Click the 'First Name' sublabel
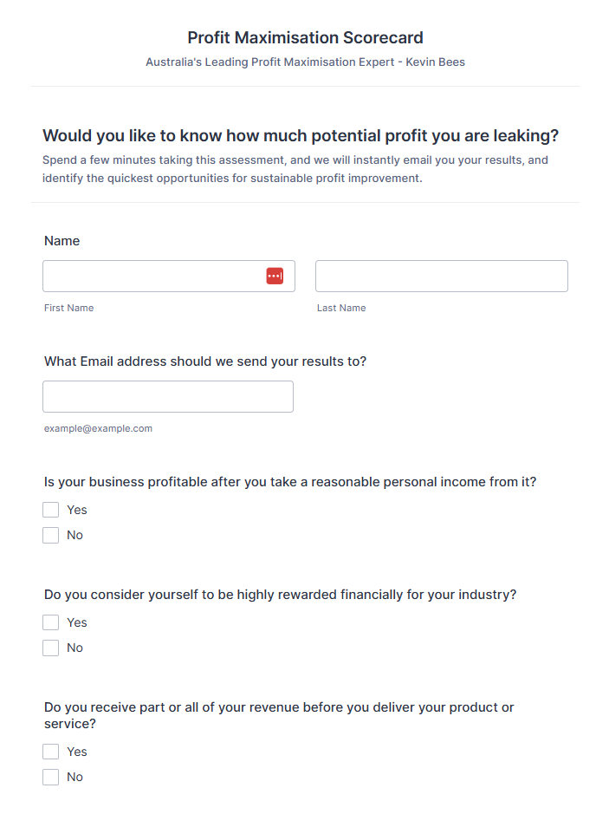The height and width of the screenshot is (814, 609). pyautogui.click(x=68, y=308)
